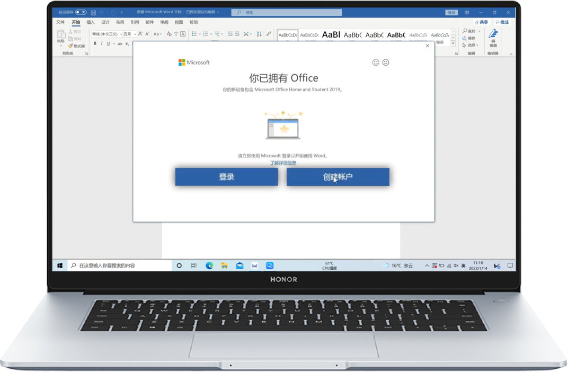The height and width of the screenshot is (372, 568).
Task: Select the 开始 ribbon tab
Action: point(76,22)
